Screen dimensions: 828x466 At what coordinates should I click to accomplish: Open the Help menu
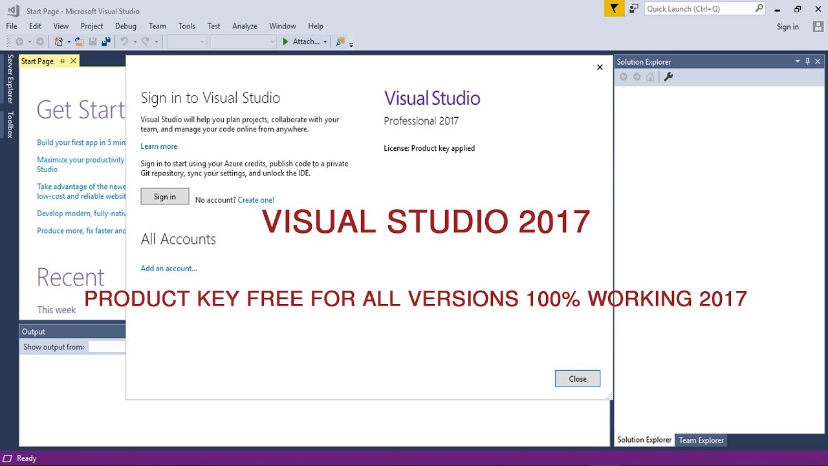[316, 26]
